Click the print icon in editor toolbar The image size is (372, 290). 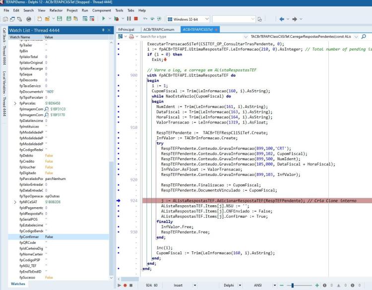[131, 36]
